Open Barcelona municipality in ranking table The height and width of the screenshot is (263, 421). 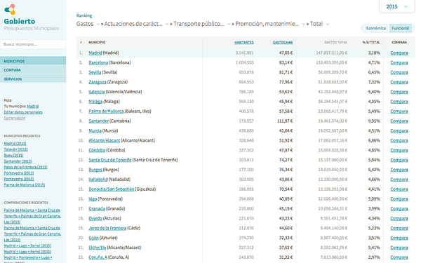(x=98, y=62)
